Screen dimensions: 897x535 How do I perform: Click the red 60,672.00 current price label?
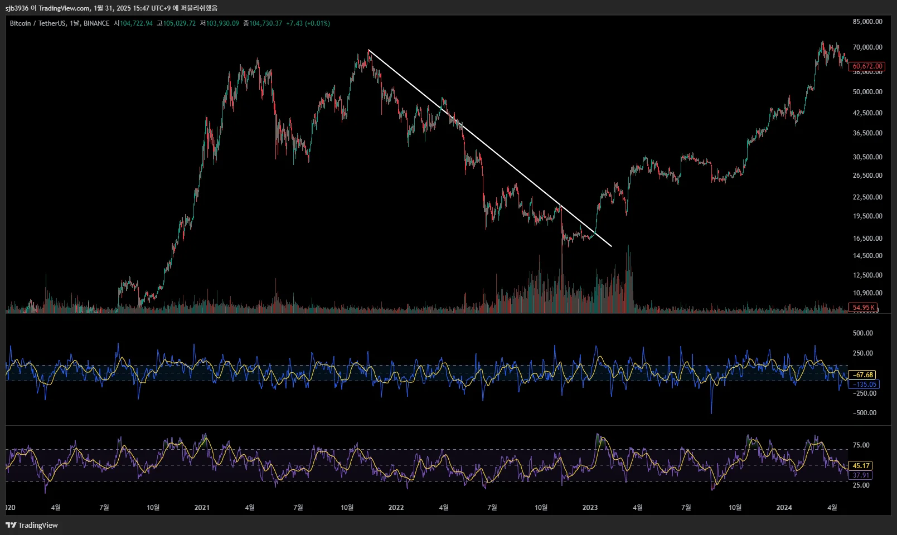(867, 66)
